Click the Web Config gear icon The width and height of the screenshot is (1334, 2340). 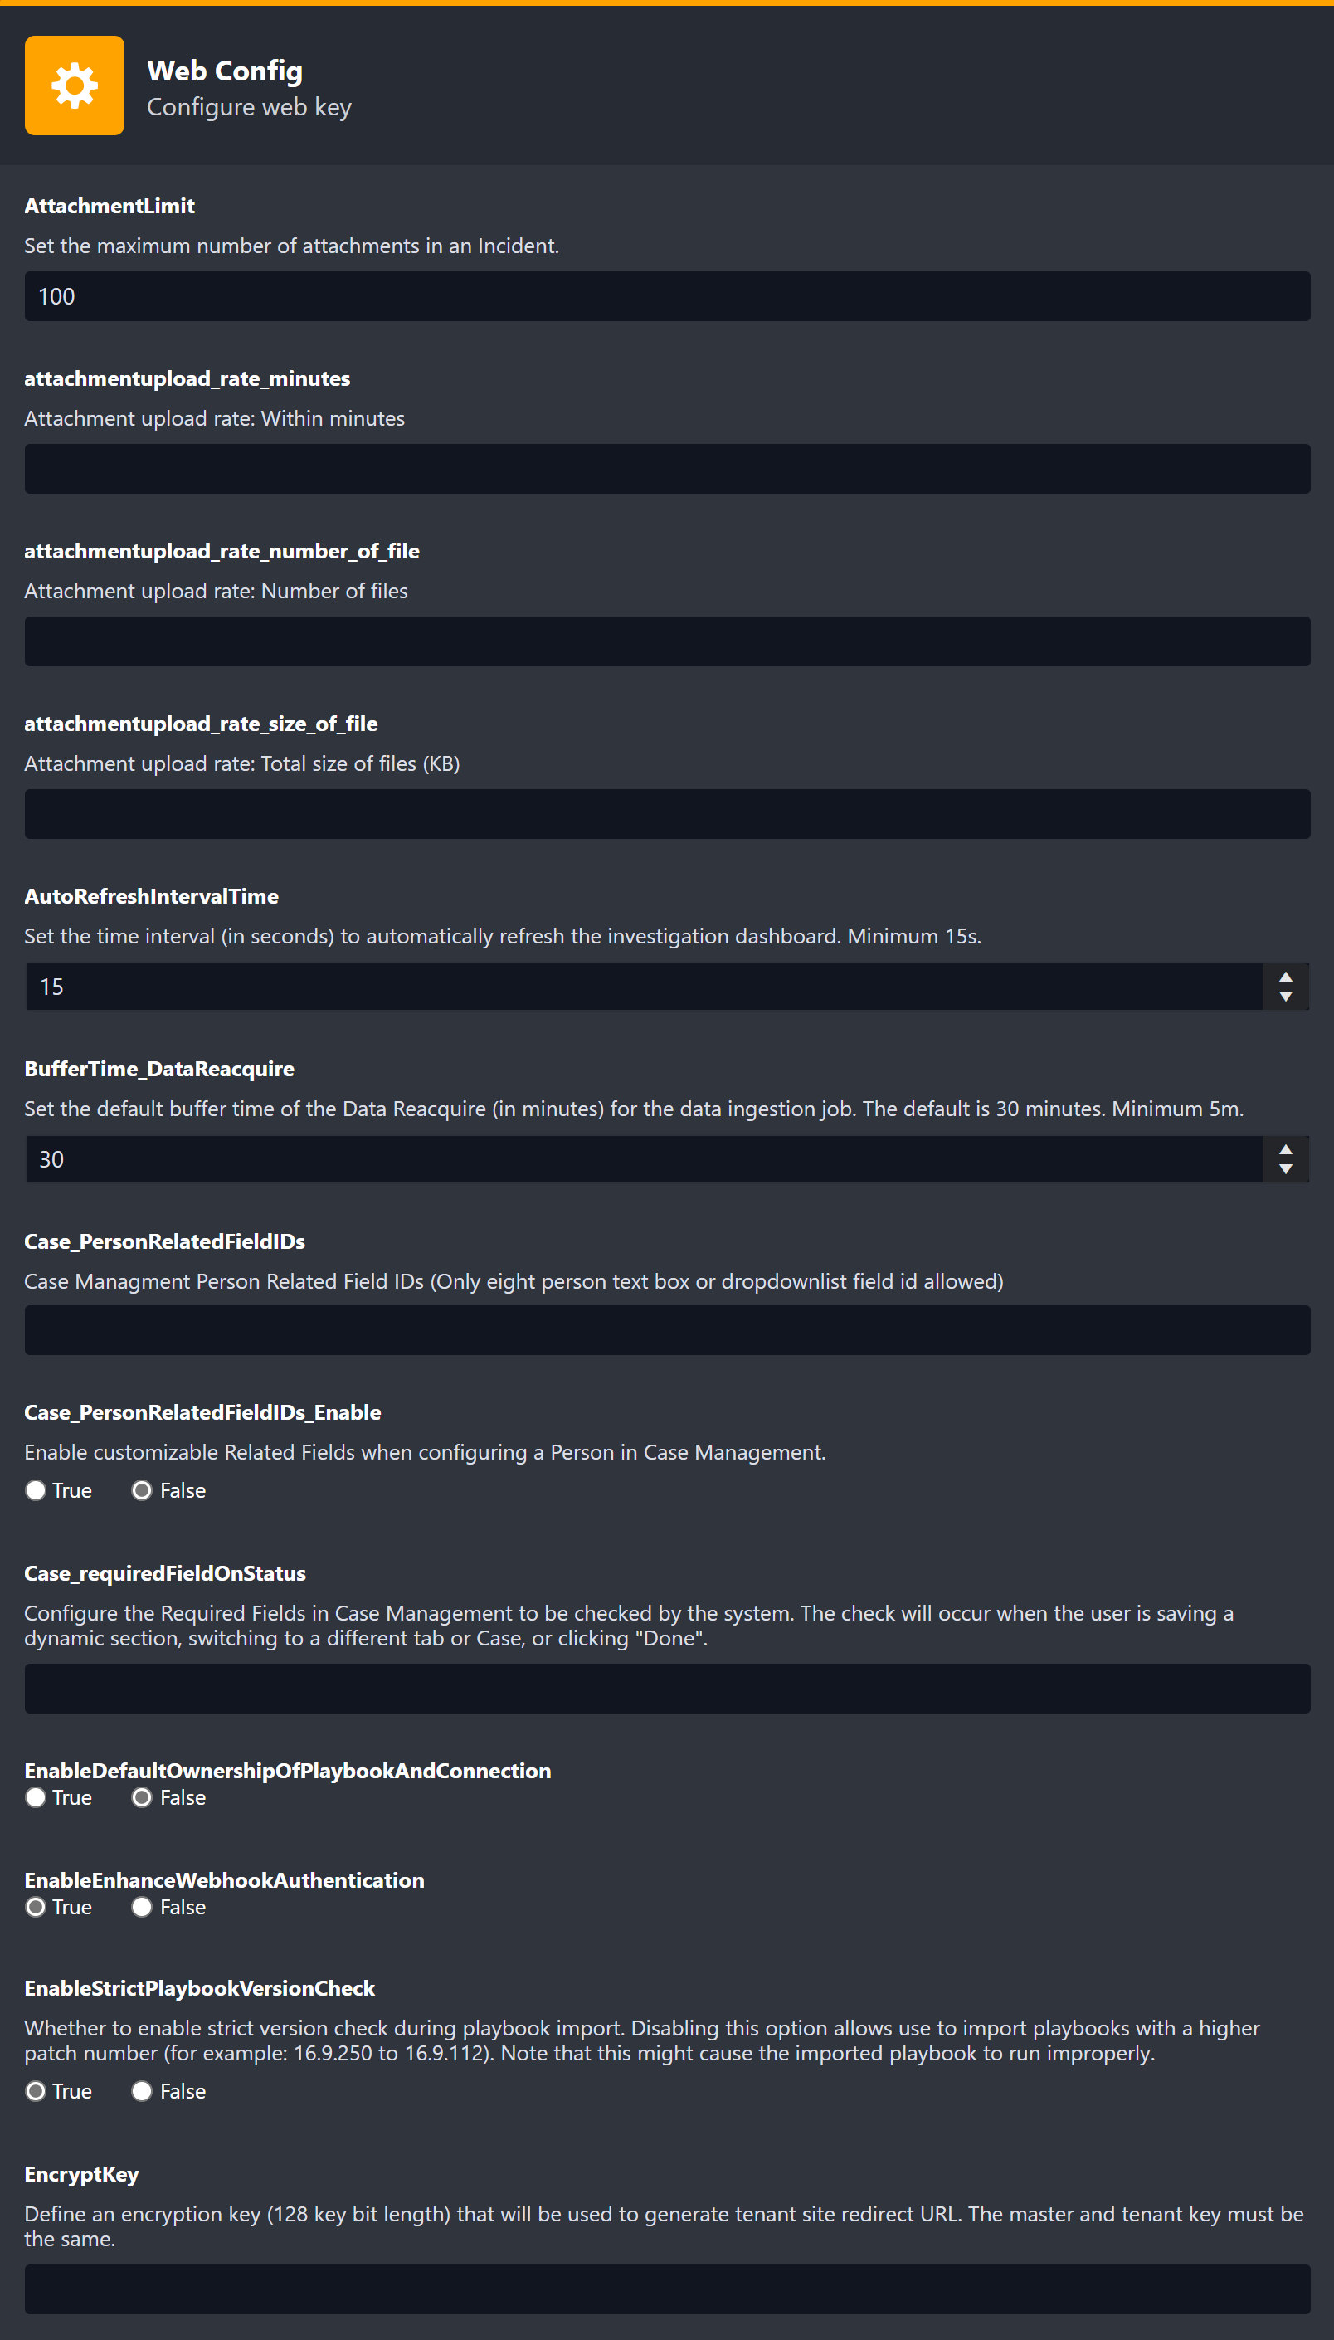(74, 85)
